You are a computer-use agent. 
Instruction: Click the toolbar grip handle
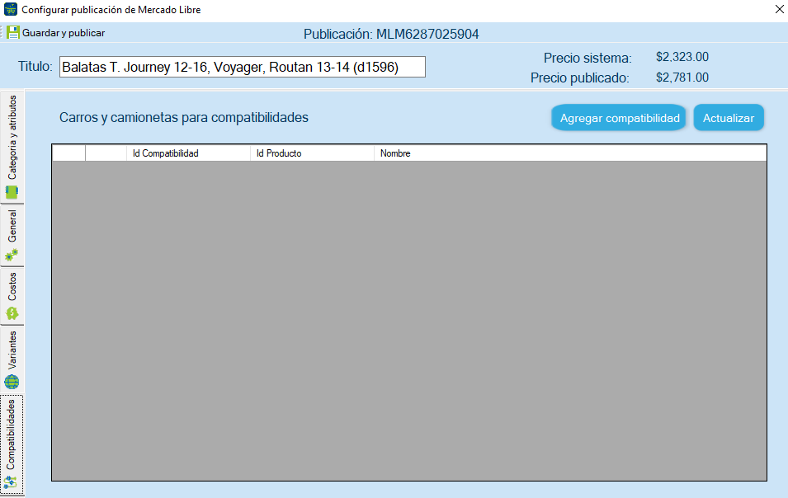pyautogui.click(x=2, y=33)
